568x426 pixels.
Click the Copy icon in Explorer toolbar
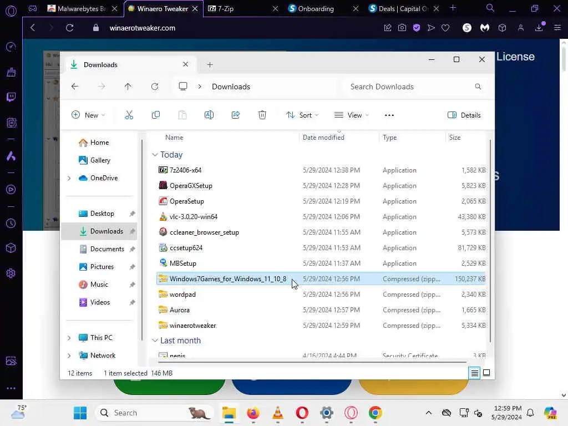pyautogui.click(x=156, y=115)
